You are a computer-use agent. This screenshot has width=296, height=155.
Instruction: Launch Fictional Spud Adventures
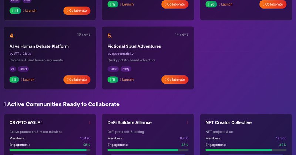tap(127, 80)
